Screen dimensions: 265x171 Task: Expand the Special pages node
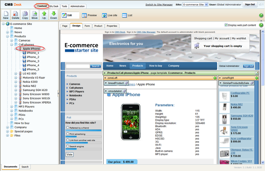7,131
